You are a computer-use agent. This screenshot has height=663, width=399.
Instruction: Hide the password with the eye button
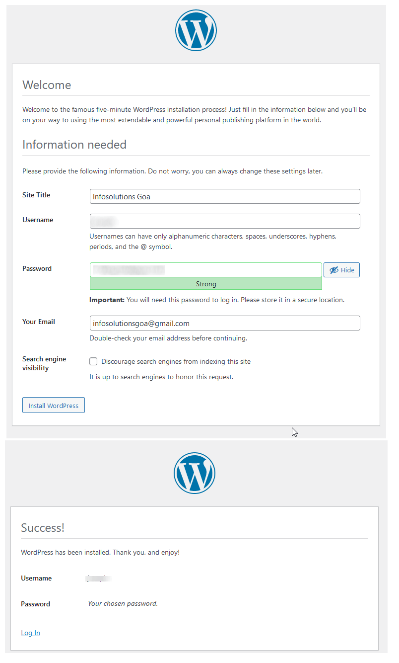point(341,270)
